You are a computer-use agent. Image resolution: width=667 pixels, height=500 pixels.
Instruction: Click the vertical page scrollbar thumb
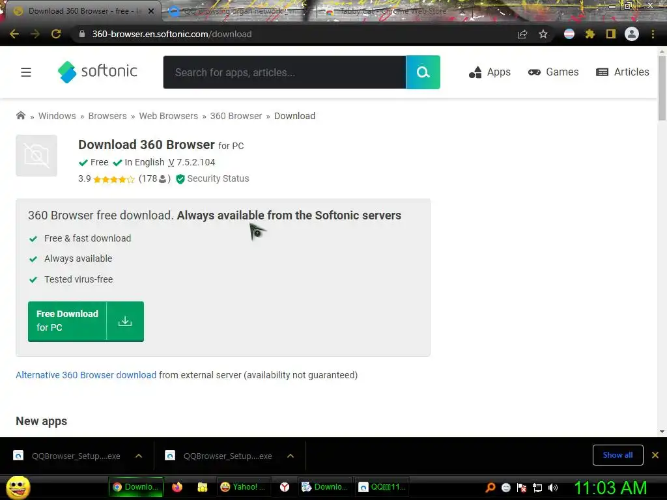662,89
